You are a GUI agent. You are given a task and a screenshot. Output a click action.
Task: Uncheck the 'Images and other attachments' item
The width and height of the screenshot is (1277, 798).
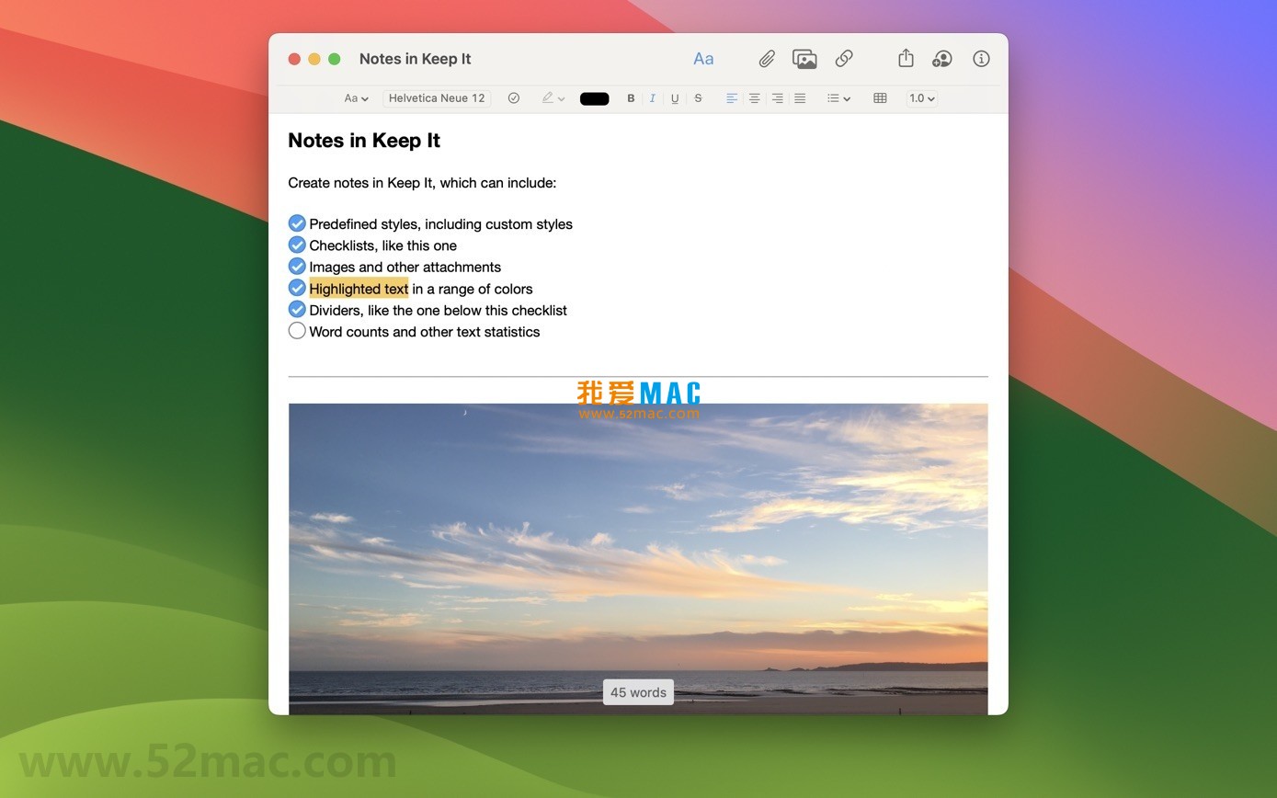(296, 266)
